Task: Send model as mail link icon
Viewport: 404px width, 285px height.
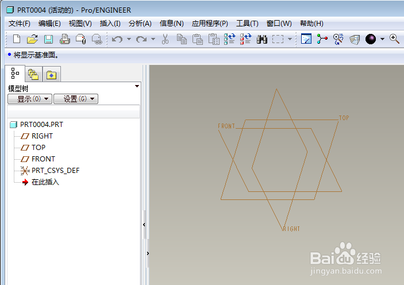Action: (97, 39)
